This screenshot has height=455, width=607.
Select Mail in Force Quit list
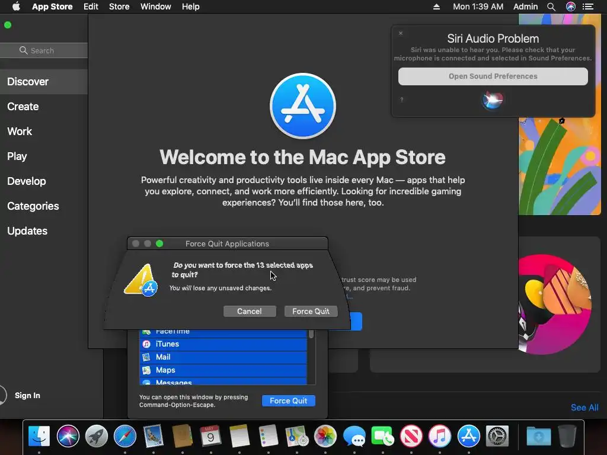(x=223, y=357)
